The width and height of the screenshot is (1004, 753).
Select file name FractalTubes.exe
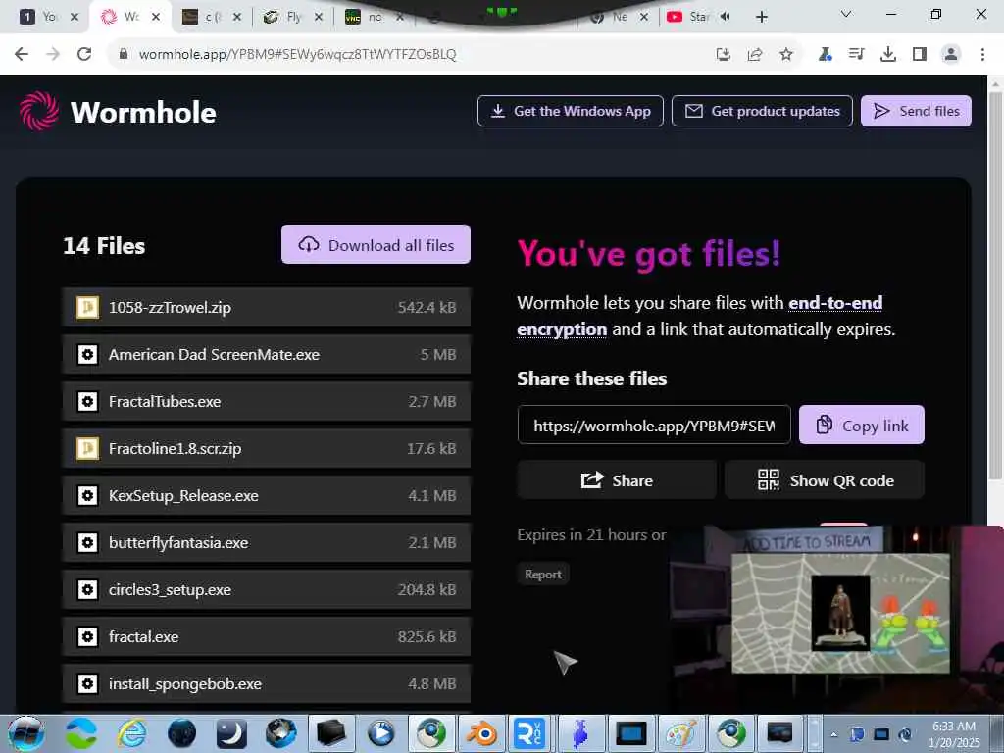coord(165,401)
